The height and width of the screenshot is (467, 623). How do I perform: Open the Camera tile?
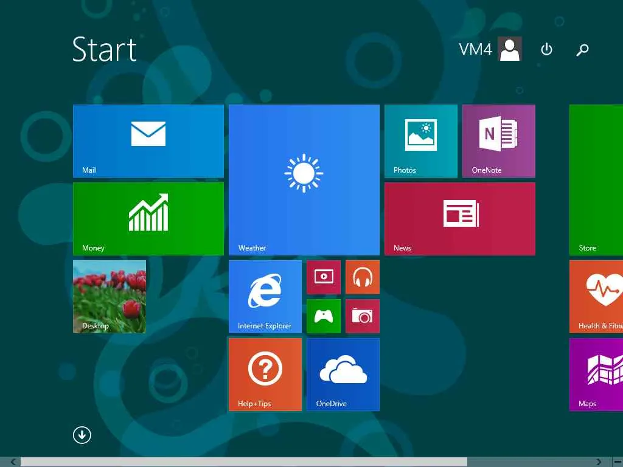coord(363,316)
